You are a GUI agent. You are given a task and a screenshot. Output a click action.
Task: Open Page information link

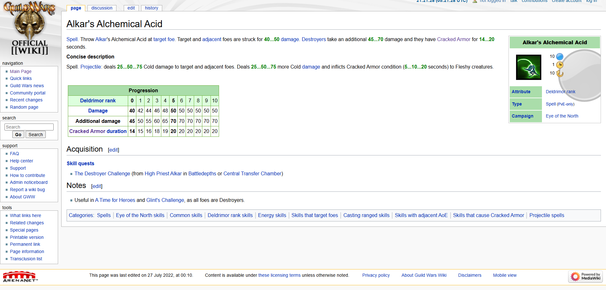pos(27,251)
